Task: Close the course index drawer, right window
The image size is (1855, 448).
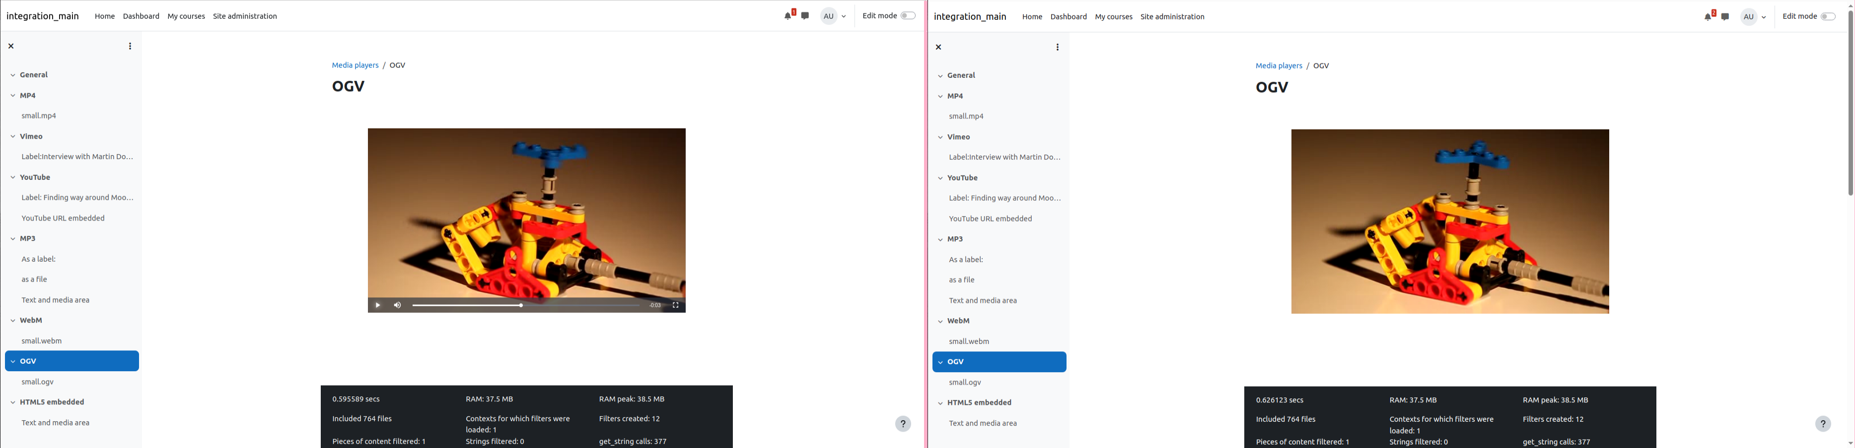Action: point(938,47)
